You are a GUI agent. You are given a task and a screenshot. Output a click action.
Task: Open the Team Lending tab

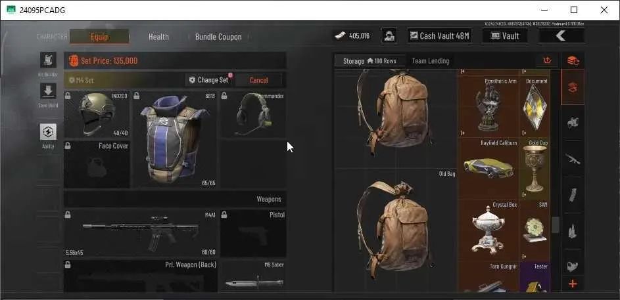coord(430,61)
